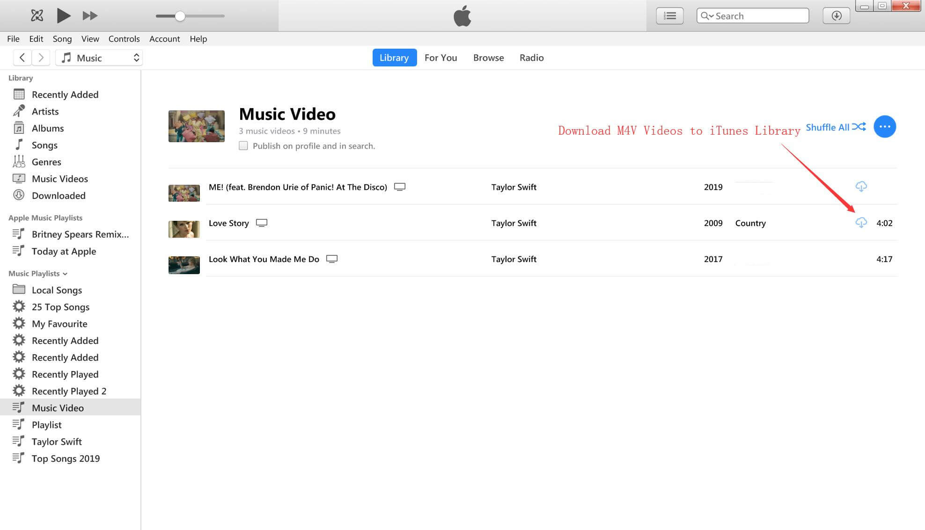Select Taylor Swift playlist in sidebar
The width and height of the screenshot is (925, 530).
click(57, 441)
